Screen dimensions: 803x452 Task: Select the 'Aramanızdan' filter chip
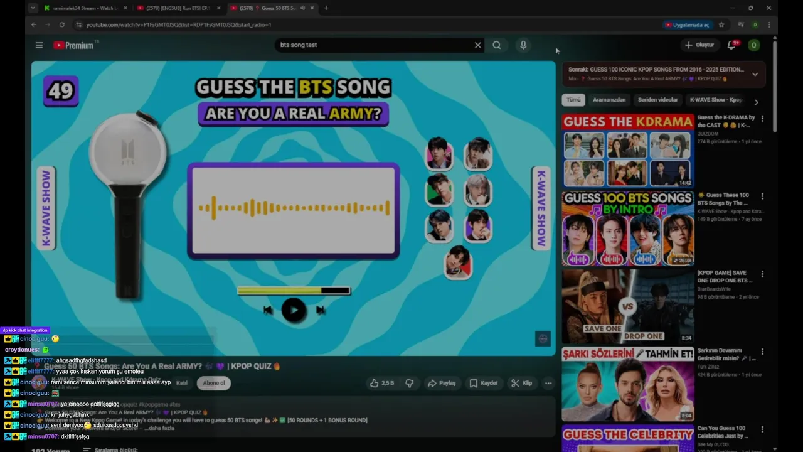point(609,100)
